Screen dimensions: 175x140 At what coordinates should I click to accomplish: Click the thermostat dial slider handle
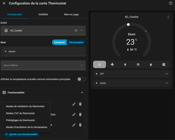(128, 24)
